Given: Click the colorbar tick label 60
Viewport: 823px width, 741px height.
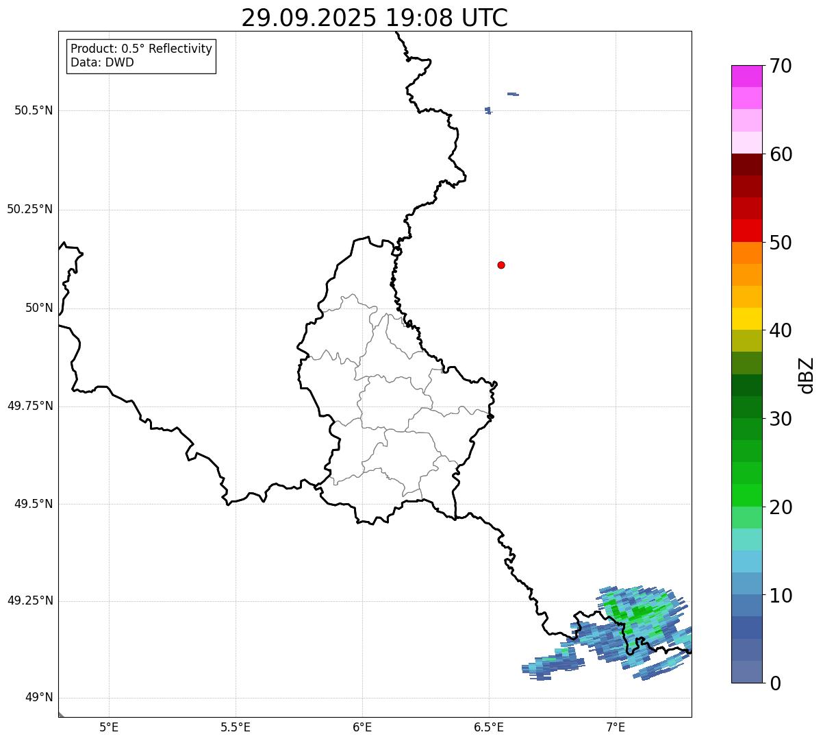Looking at the screenshot, I should click(x=781, y=154).
